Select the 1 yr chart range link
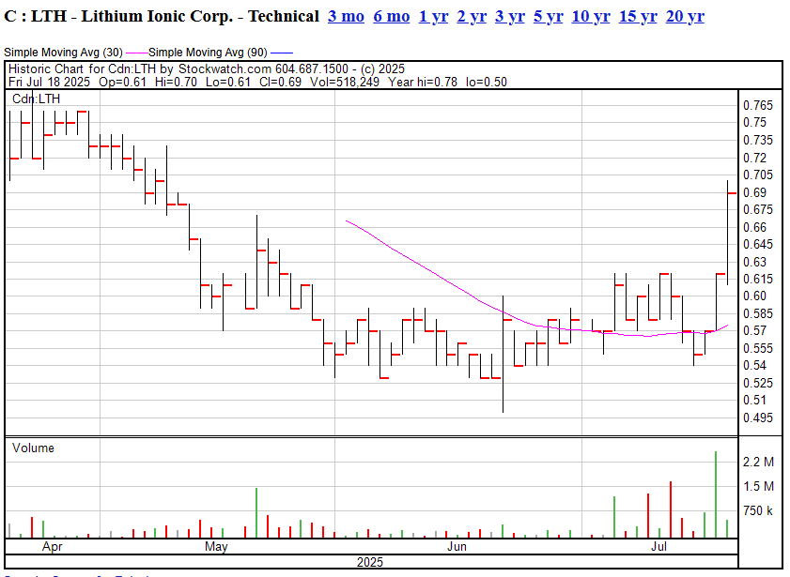The width and height of the screenshot is (790, 577). (433, 17)
